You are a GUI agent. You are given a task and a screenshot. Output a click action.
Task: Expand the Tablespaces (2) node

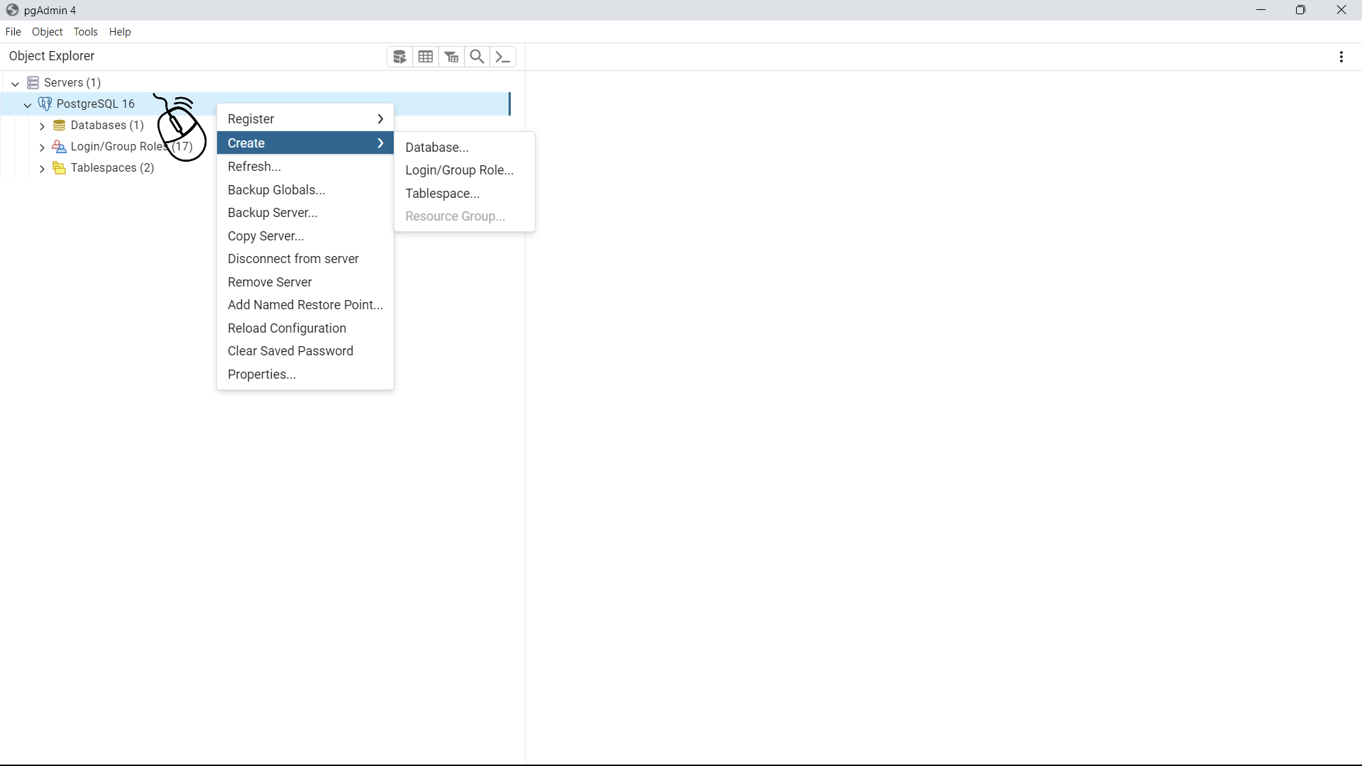[42, 169]
